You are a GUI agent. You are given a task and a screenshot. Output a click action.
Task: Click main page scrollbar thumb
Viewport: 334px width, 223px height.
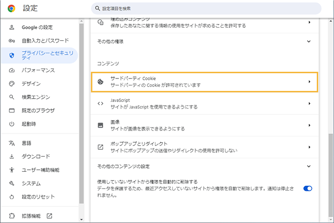pos(331,175)
